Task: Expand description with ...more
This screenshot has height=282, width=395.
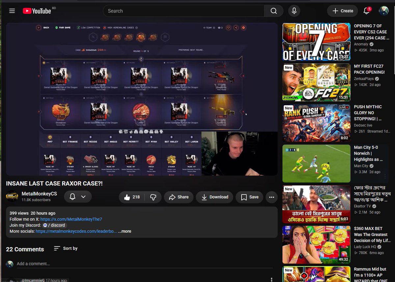Action: click(x=125, y=231)
